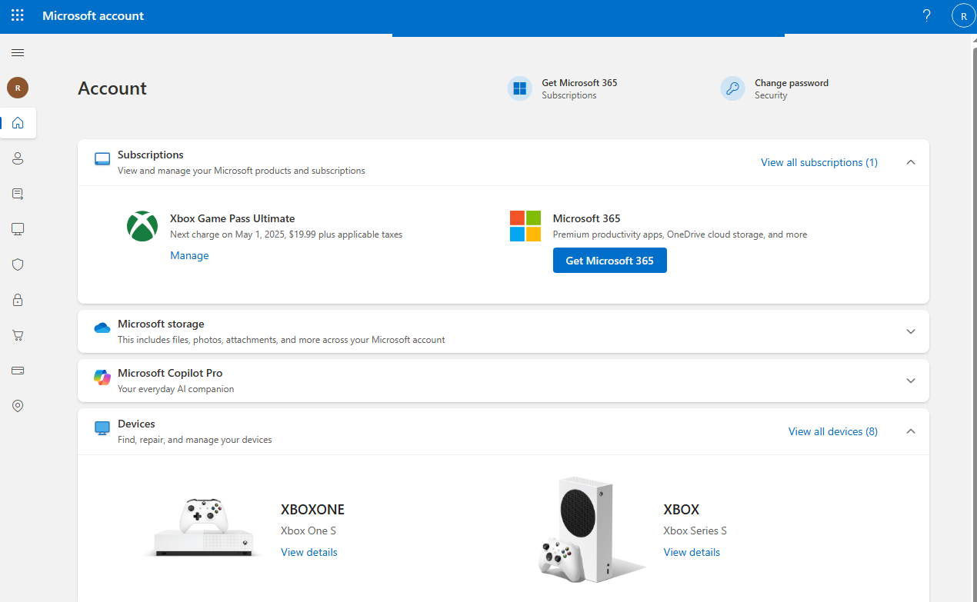The height and width of the screenshot is (602, 977).
Task: Click the Microsoft storage heading text
Action: (x=161, y=324)
